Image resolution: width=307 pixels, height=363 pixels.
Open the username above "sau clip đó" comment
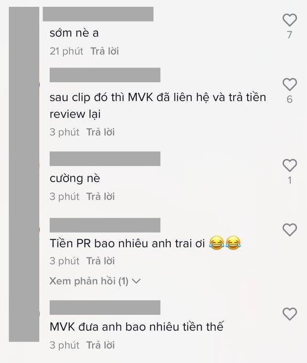105,75
